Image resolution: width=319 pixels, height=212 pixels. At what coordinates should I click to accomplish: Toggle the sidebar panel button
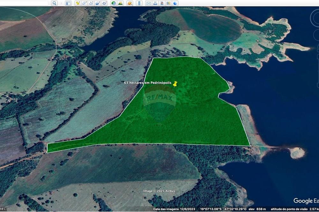tap(68, 3)
